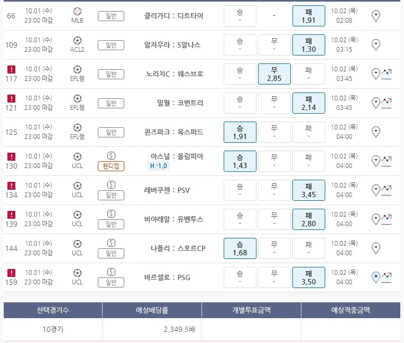Click the location pin icon on match 125

pyautogui.click(x=376, y=132)
